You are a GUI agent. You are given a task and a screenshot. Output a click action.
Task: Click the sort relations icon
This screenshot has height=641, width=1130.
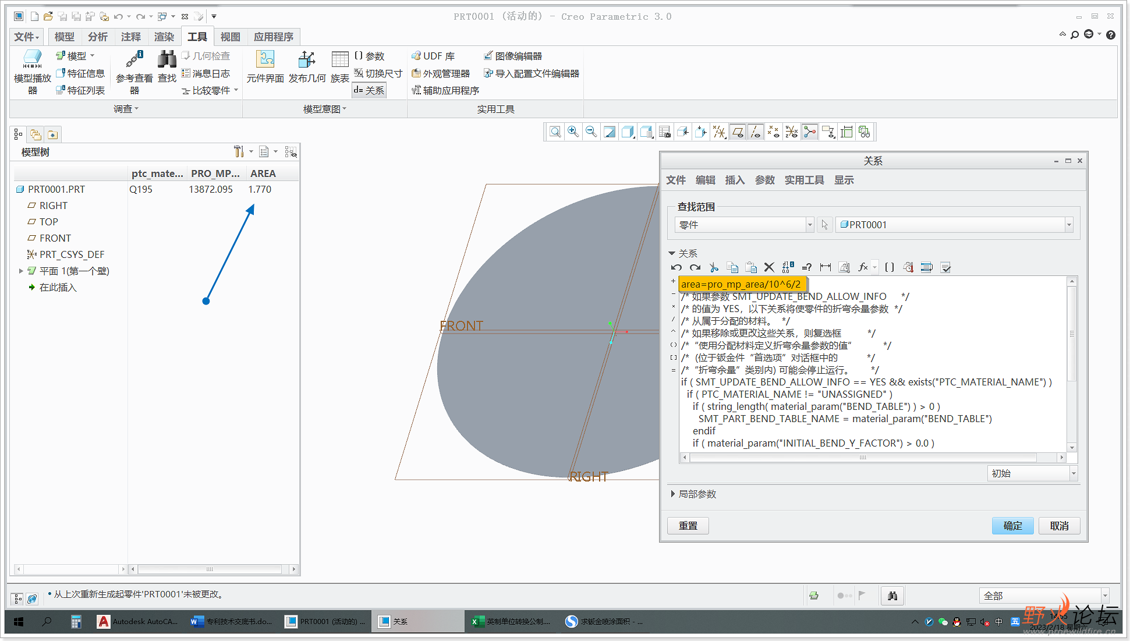pos(927,267)
